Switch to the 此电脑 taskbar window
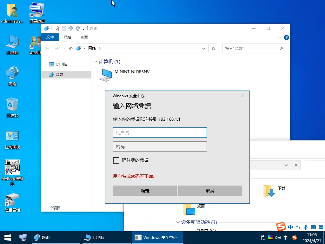The width and height of the screenshot is (325, 244). (107, 238)
